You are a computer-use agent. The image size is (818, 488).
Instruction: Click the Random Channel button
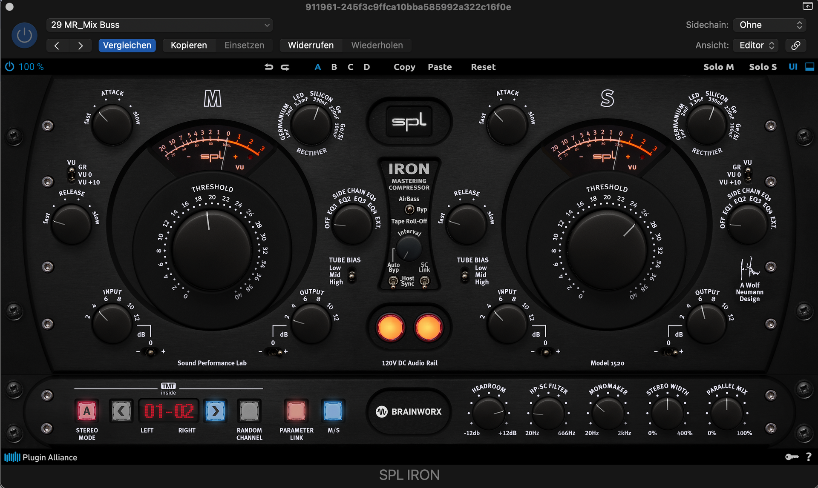pos(249,411)
